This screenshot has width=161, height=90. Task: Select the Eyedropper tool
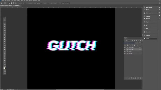[5, 33]
